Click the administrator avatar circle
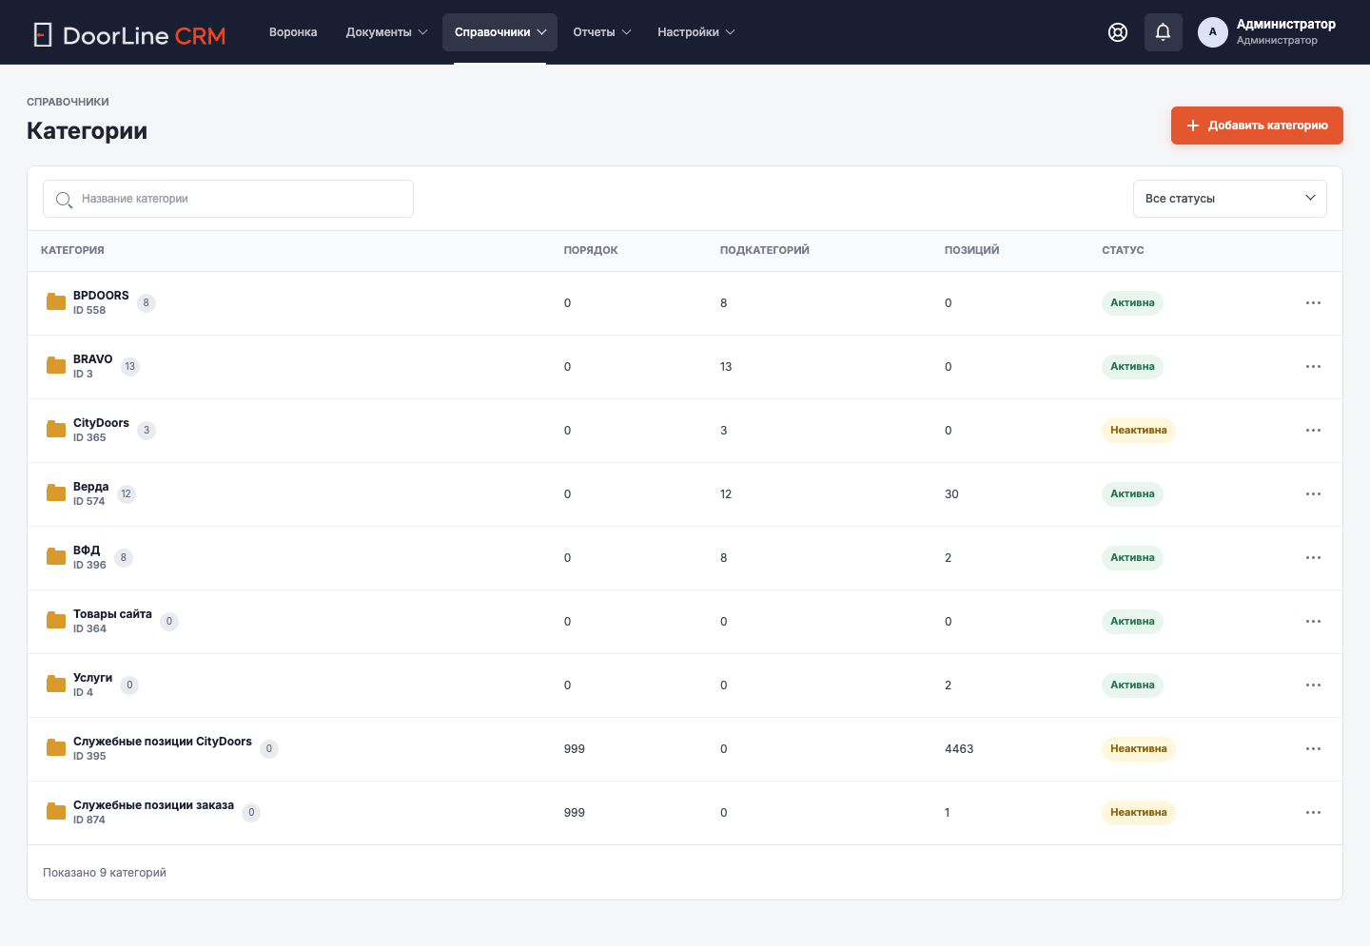The height and width of the screenshot is (946, 1370). [x=1212, y=32]
